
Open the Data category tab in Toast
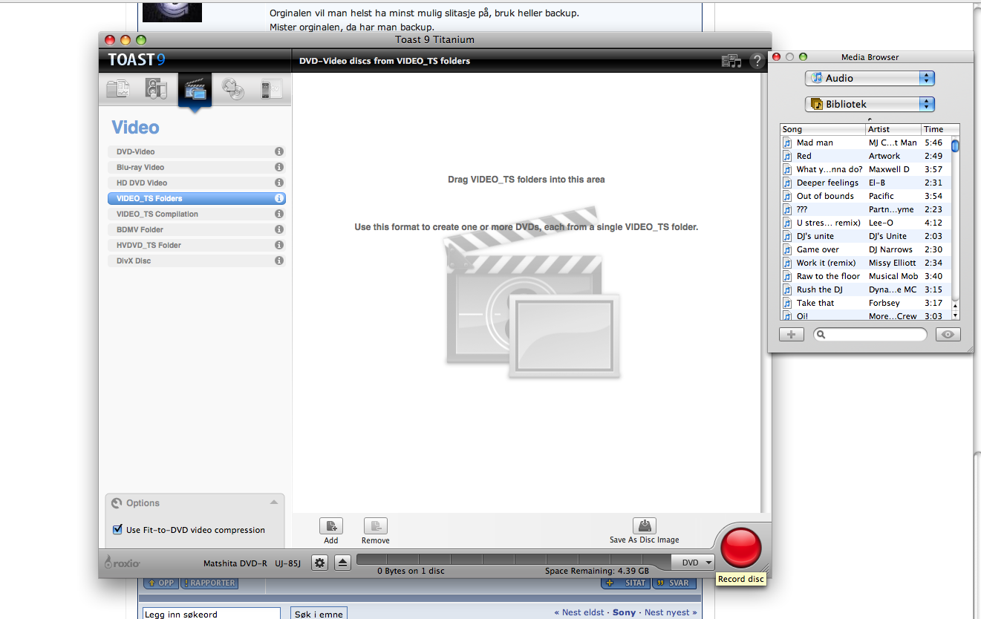118,89
